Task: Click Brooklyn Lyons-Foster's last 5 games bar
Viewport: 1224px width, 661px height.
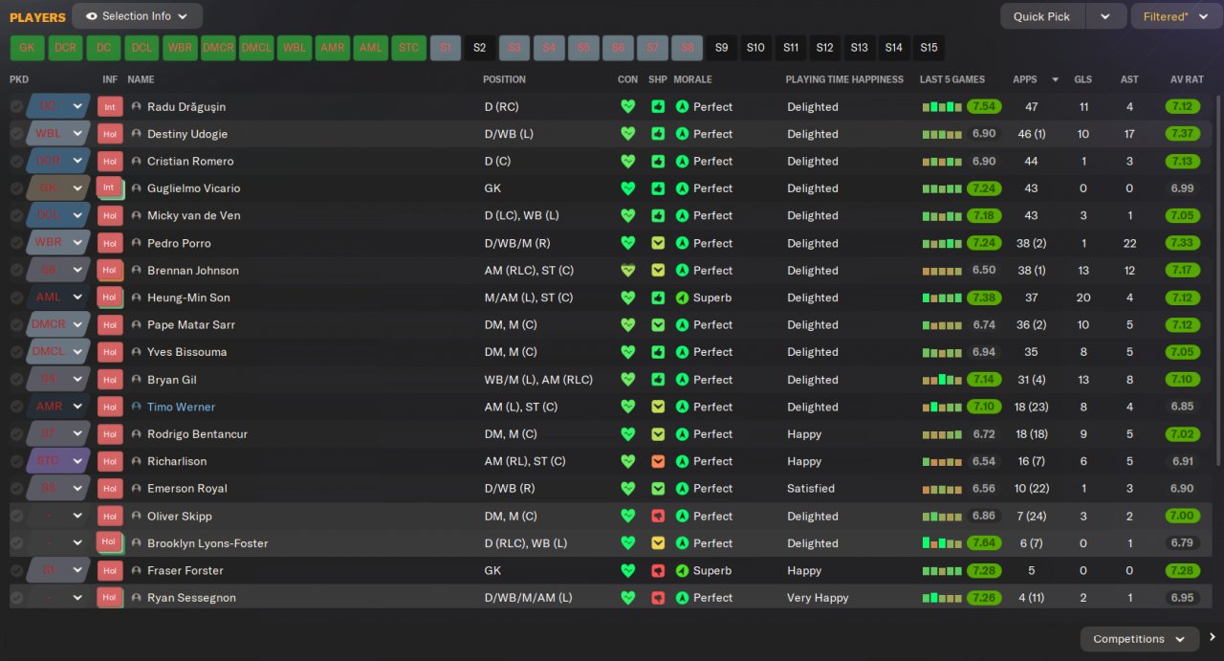Action: click(x=942, y=543)
